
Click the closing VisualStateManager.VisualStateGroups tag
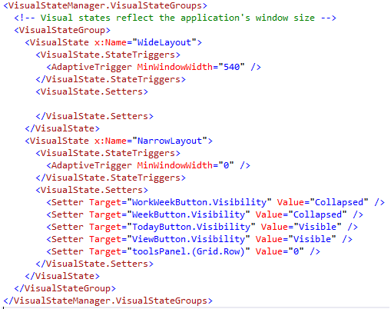pos(108,301)
